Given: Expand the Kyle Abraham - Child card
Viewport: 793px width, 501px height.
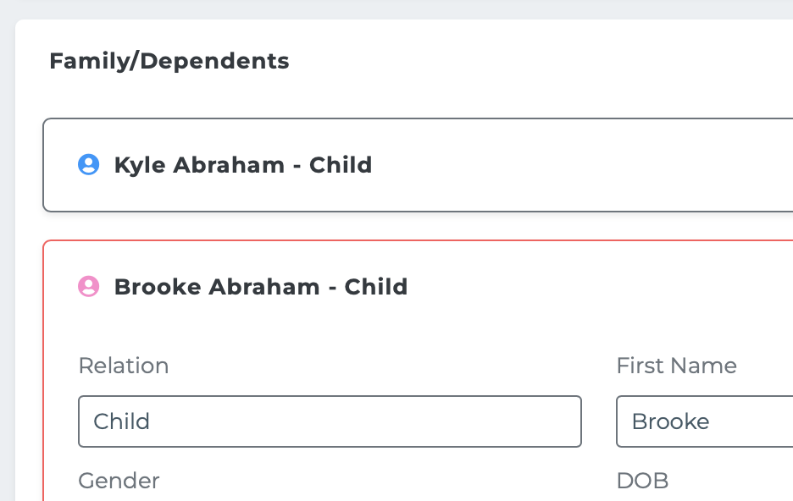Looking at the screenshot, I should (x=418, y=165).
